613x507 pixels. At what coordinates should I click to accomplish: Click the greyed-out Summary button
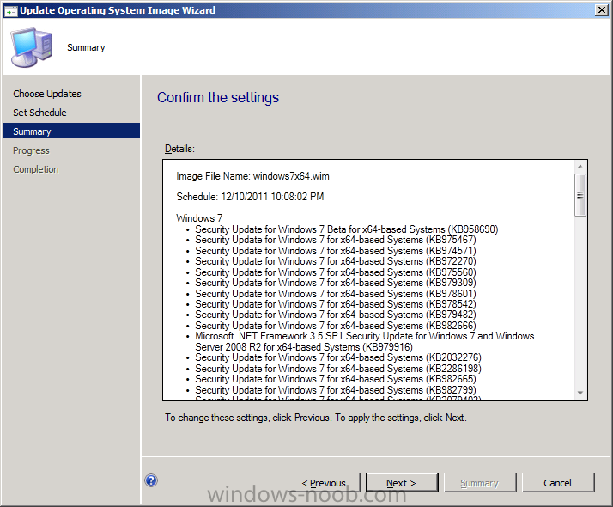[480, 483]
